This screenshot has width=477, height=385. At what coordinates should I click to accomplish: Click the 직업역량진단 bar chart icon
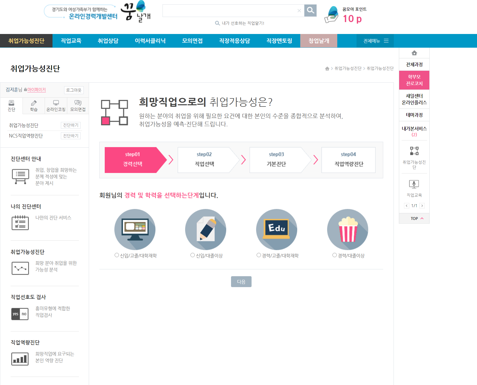pos(20,359)
